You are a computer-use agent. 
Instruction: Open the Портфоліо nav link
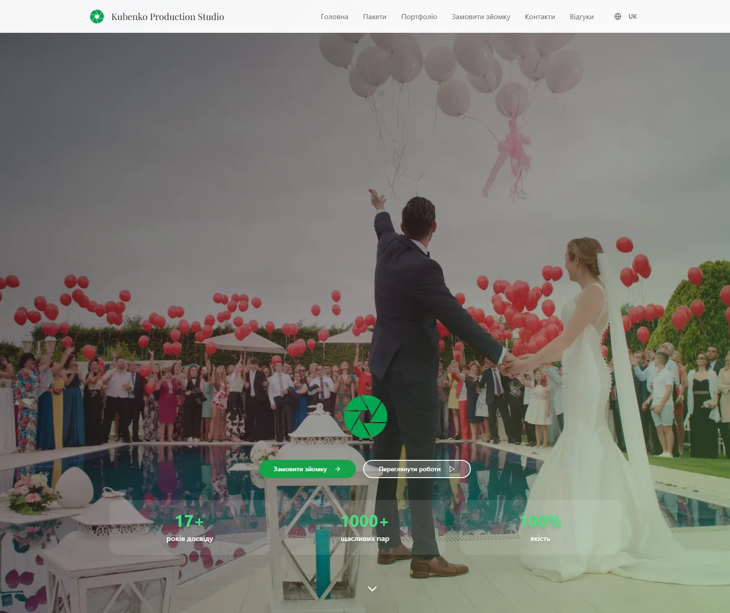pyautogui.click(x=419, y=17)
